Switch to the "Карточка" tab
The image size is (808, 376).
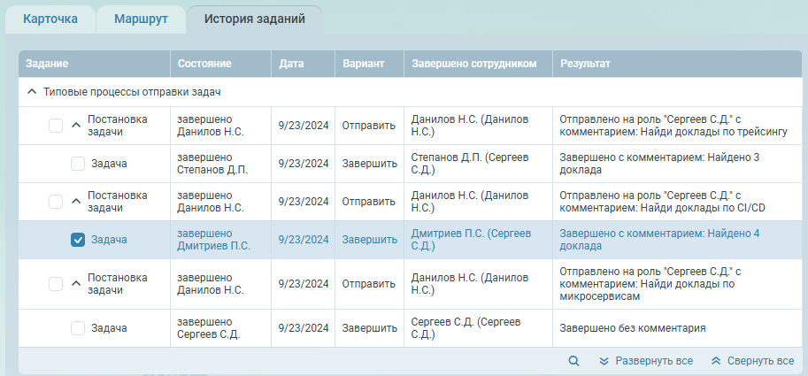point(50,19)
